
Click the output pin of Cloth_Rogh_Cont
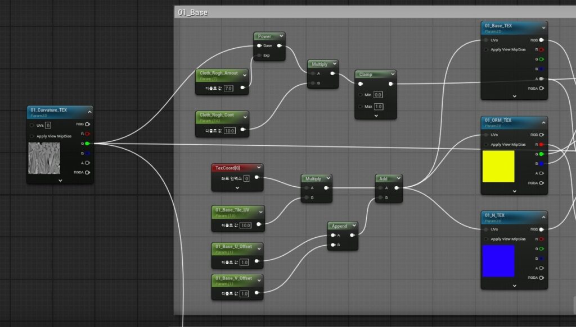243,129
